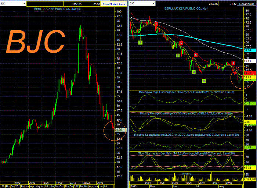Click the 38.25 last price label on weekly chart
This screenshot has width=257, height=188.
click(121, 130)
